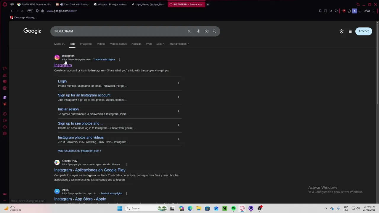Submit search with the magnifier icon

click(214, 31)
